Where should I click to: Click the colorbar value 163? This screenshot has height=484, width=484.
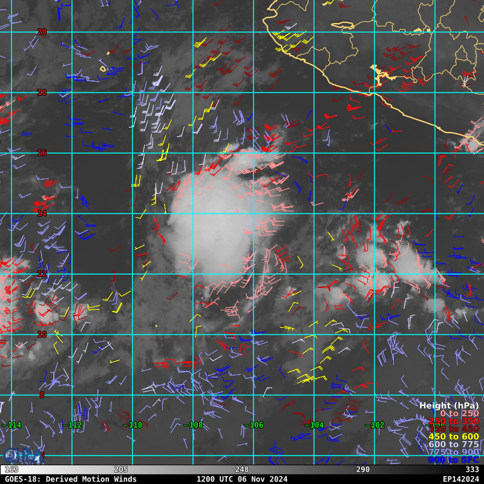pos(11,469)
